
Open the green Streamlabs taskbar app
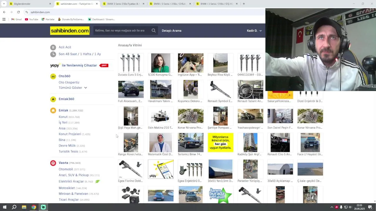(x=43, y=207)
